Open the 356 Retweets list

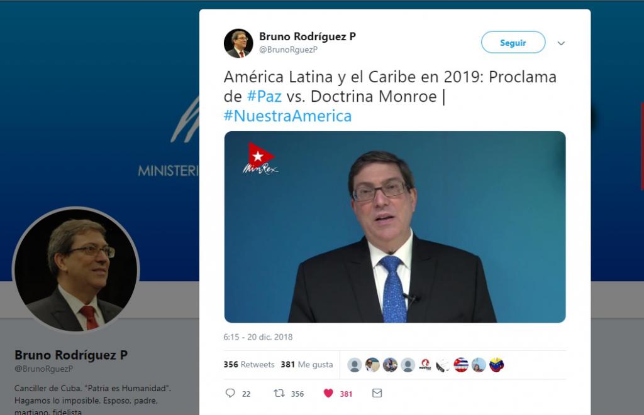tap(249, 364)
